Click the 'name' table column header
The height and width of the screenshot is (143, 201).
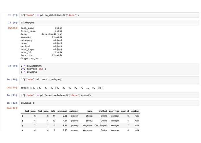(x=89, y=111)
